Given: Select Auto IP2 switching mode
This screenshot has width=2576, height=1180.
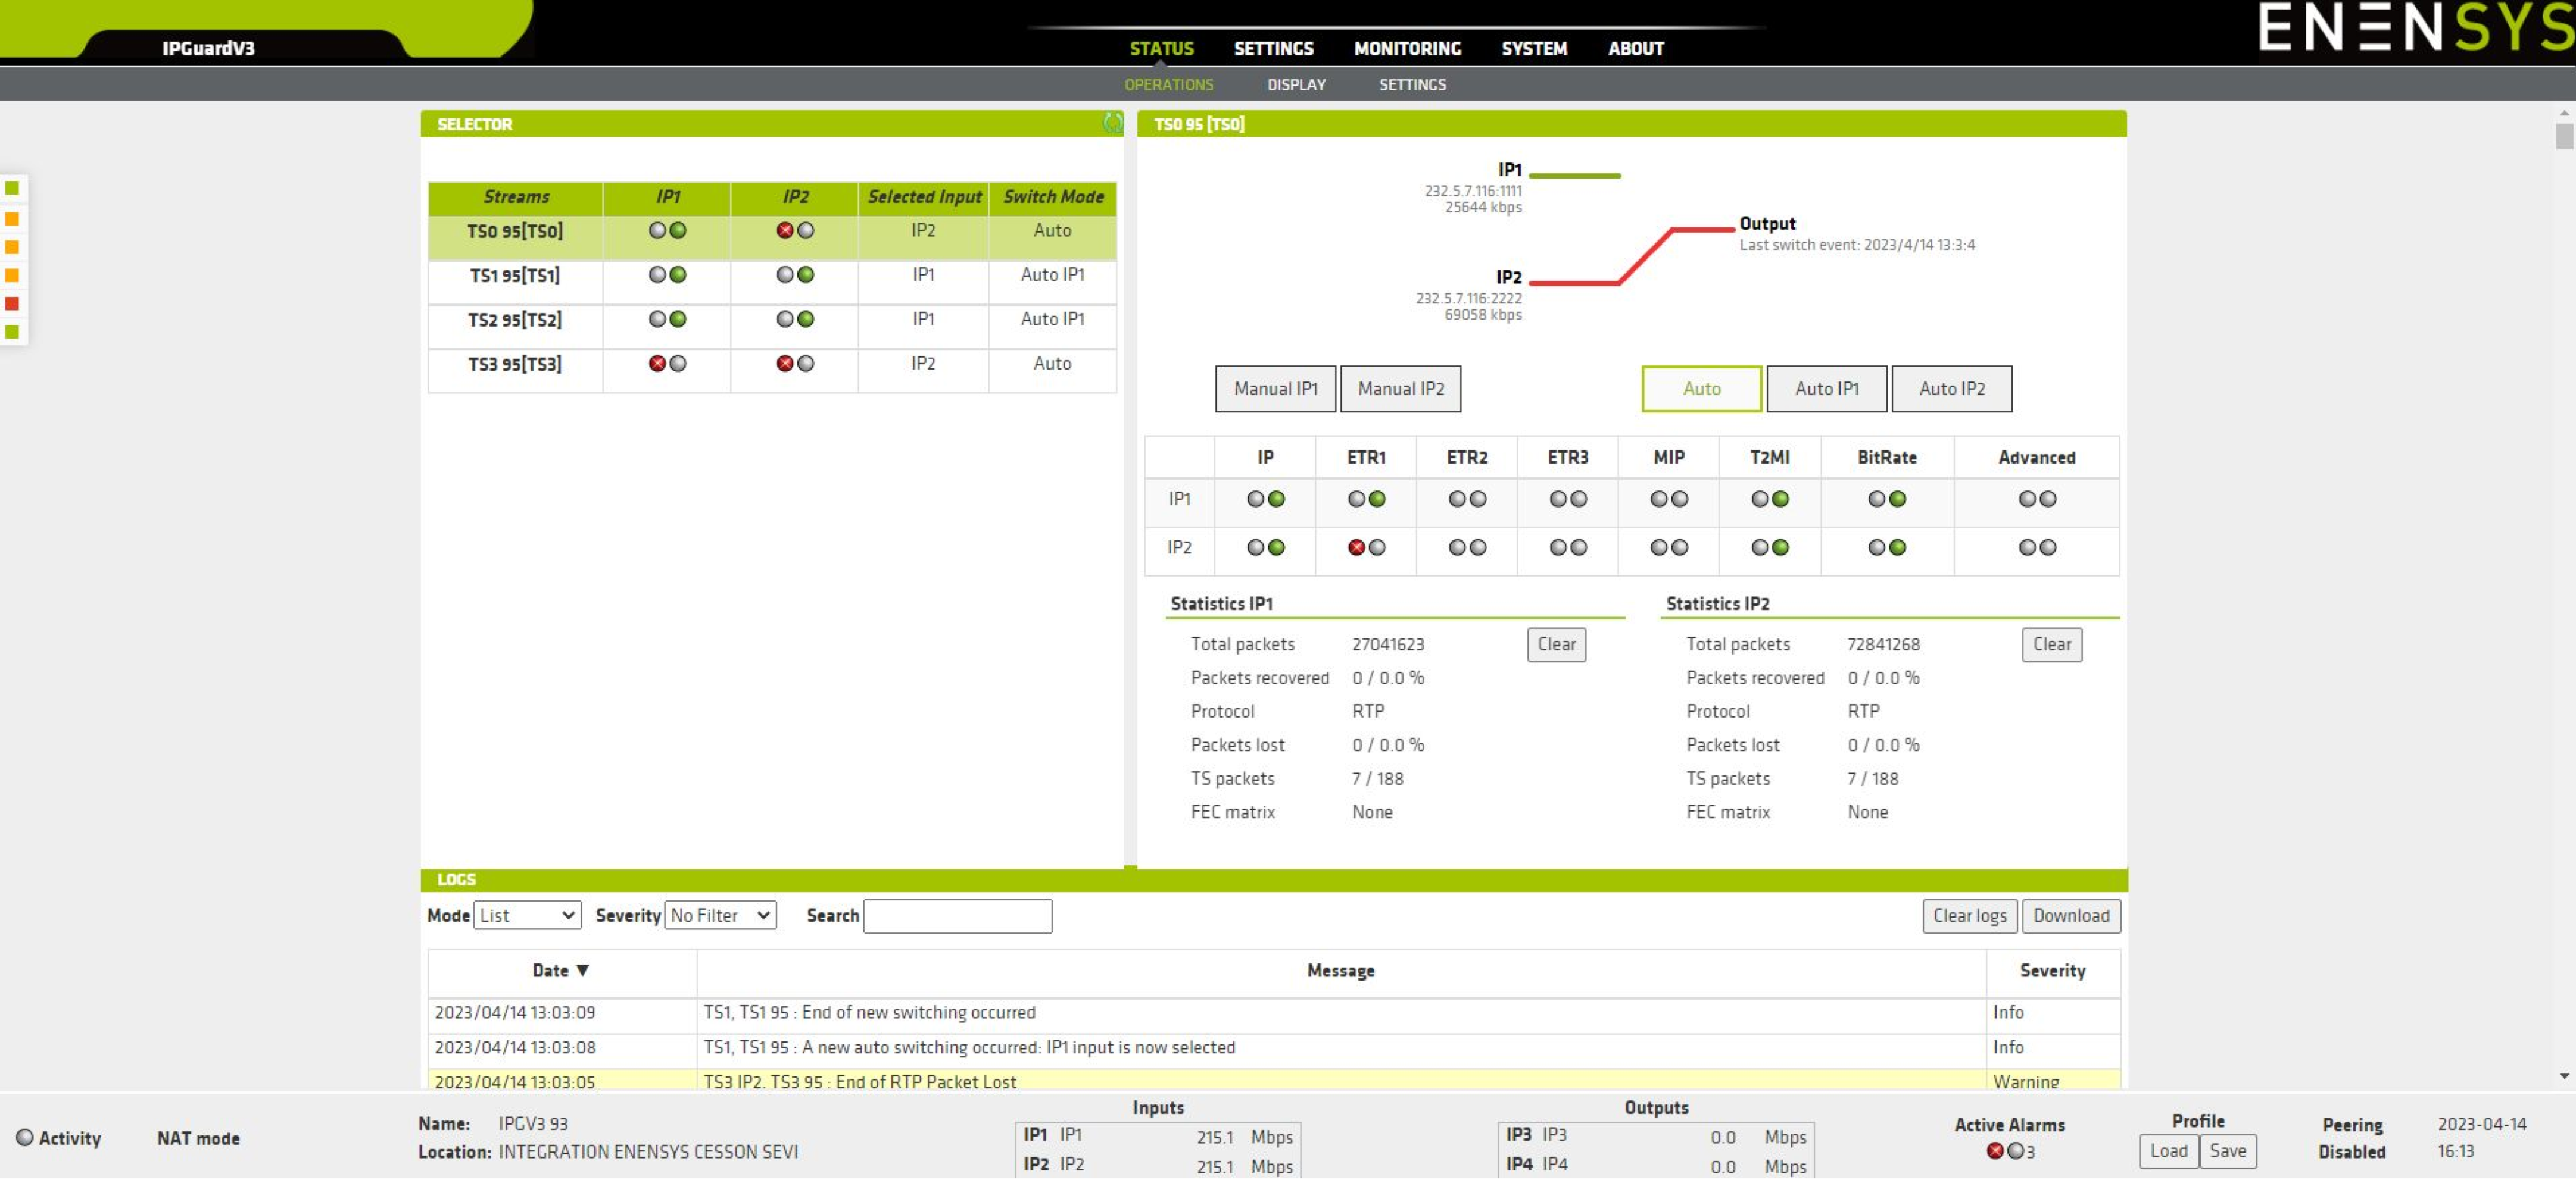Looking at the screenshot, I should [1950, 389].
